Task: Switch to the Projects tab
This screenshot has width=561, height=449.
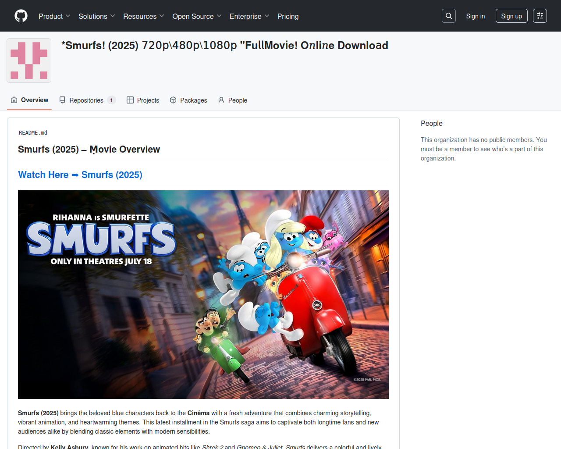Action: point(143,100)
